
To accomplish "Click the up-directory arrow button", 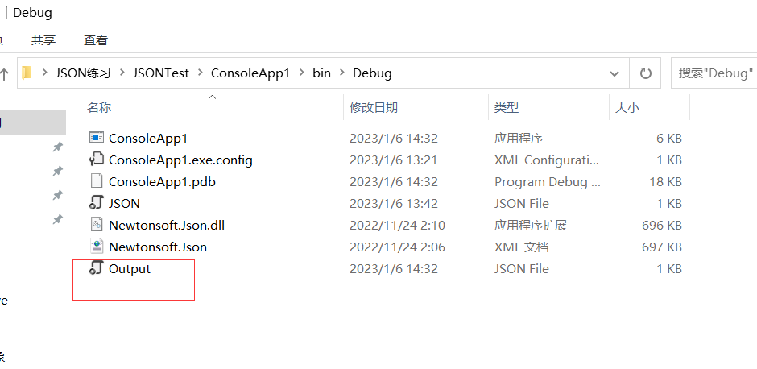I will 4,73.
